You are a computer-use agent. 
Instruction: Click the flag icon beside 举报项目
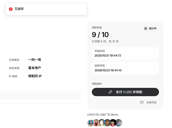pyautogui.click(x=142, y=102)
